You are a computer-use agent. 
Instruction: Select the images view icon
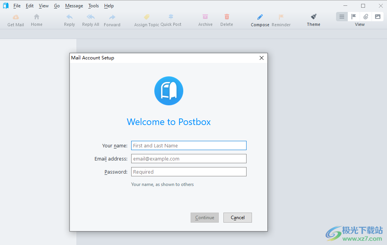(378, 17)
